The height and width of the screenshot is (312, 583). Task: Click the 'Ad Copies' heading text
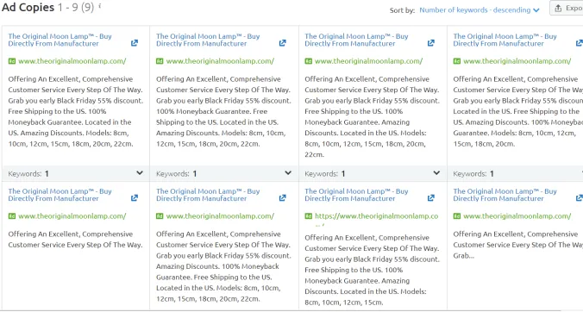tap(28, 7)
